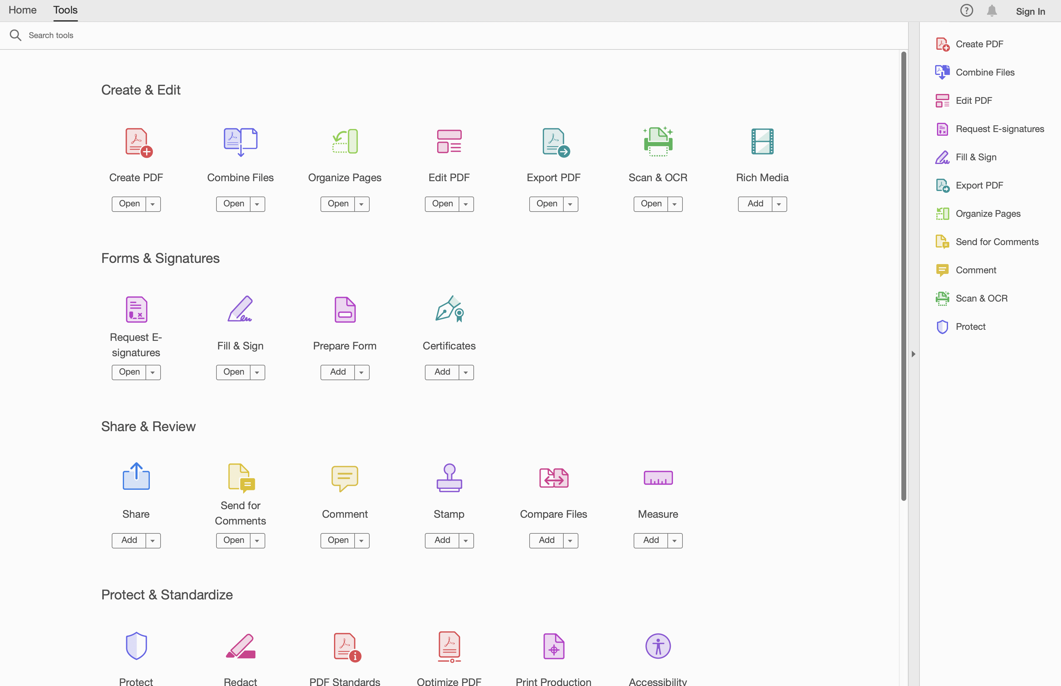Screen dimensions: 1061x686
Task: Open Fill & Sign from the right sidebar
Action: tap(966, 157)
